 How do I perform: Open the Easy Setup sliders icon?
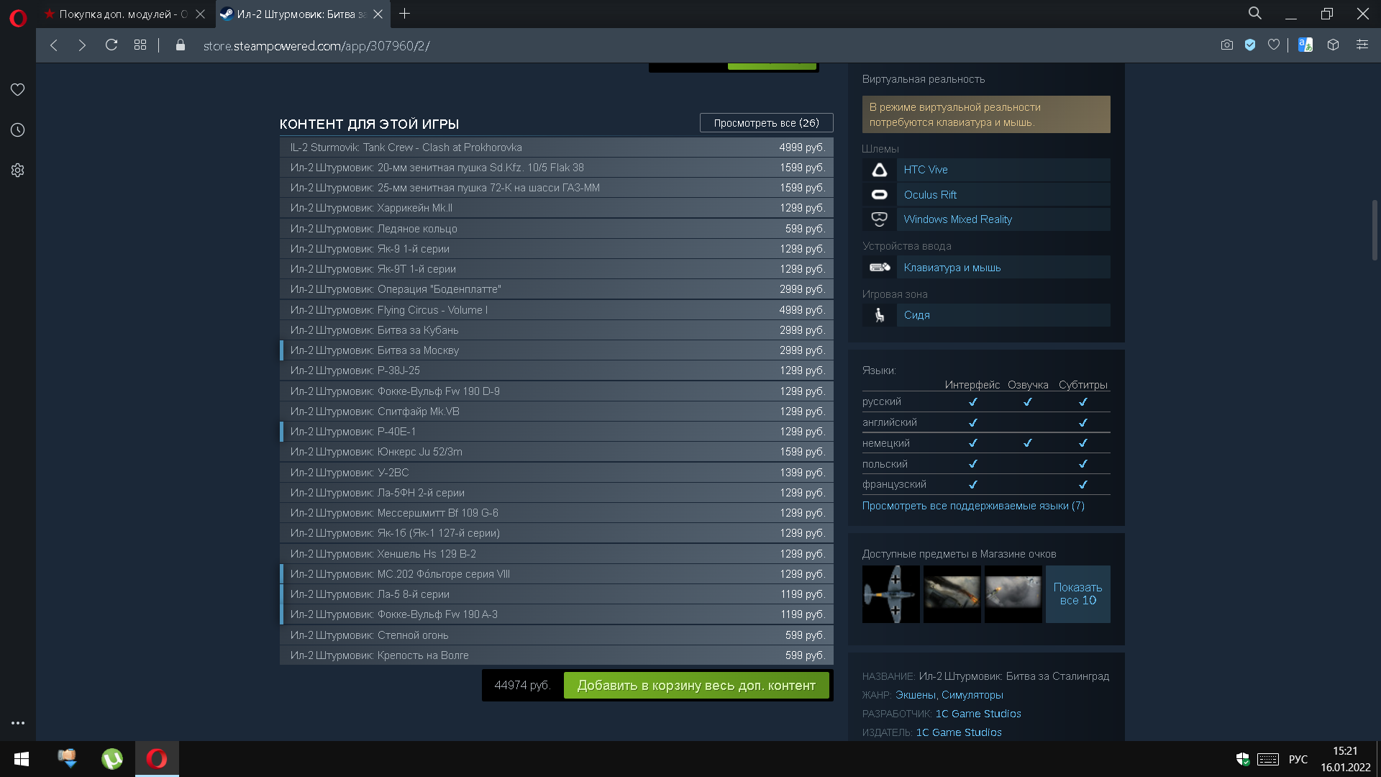click(1362, 45)
